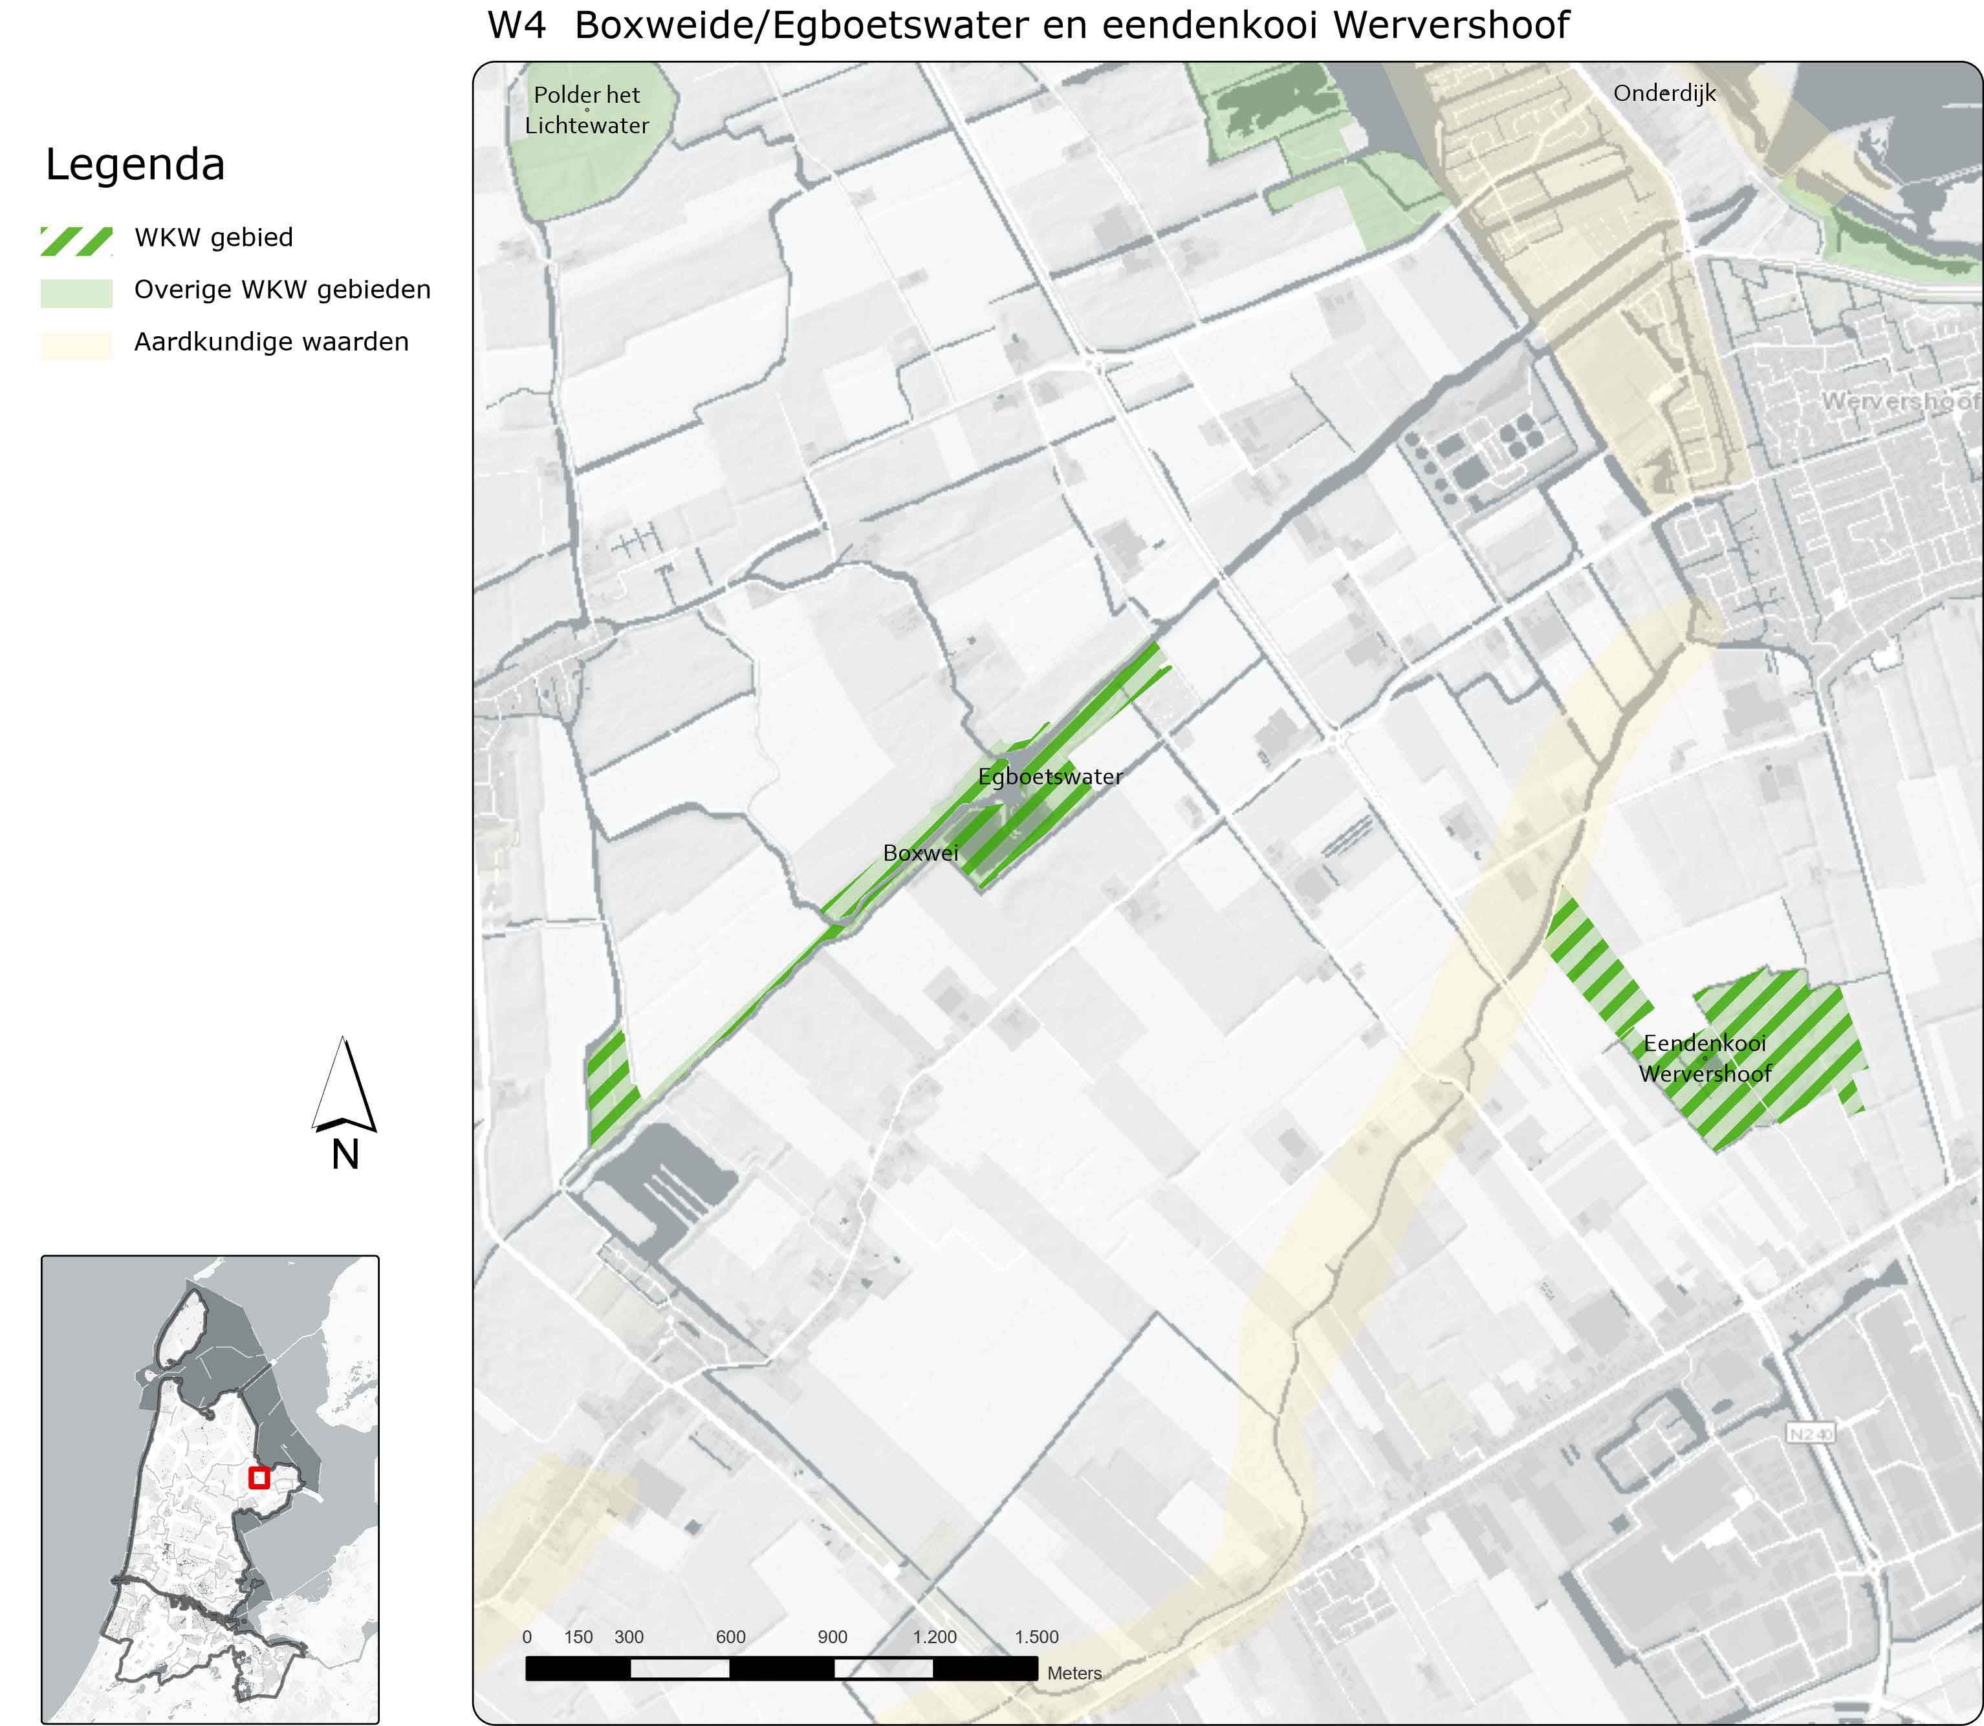Click the Egboetswater map label

pos(1051,776)
